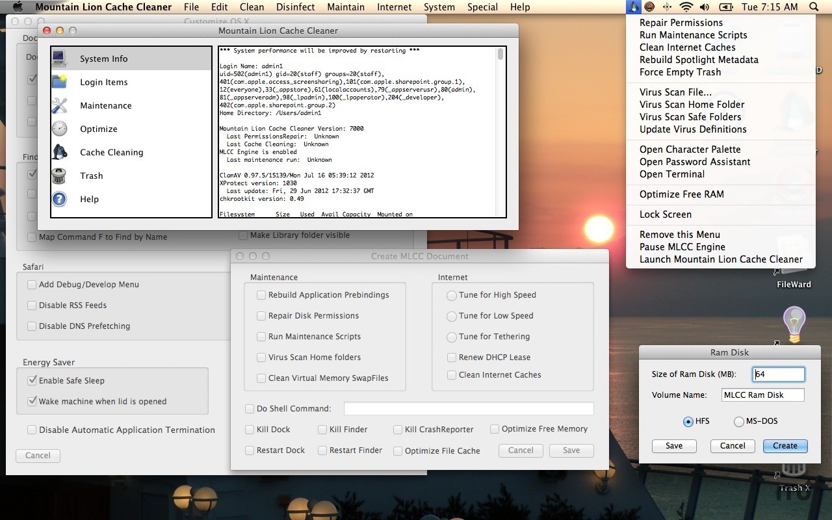Select the Maintenance wrench icon
Image resolution: width=832 pixels, height=520 pixels.
click(59, 105)
